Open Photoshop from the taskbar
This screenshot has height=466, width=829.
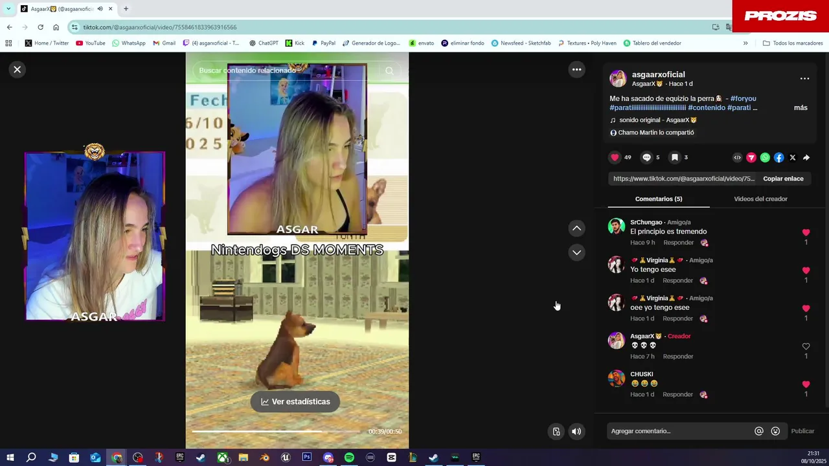(307, 458)
